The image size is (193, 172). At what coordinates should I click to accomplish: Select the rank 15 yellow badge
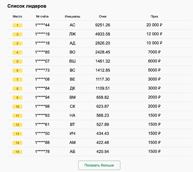pos(17,152)
